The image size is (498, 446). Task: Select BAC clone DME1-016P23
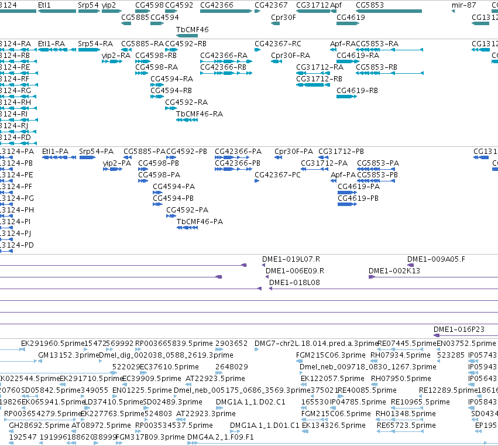[x=459, y=330]
